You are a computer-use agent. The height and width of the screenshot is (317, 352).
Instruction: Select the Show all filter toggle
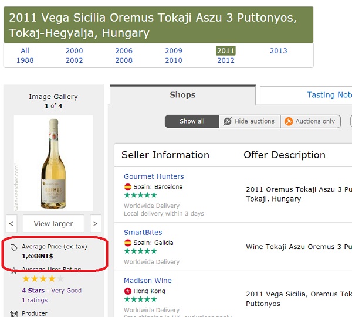[192, 121]
